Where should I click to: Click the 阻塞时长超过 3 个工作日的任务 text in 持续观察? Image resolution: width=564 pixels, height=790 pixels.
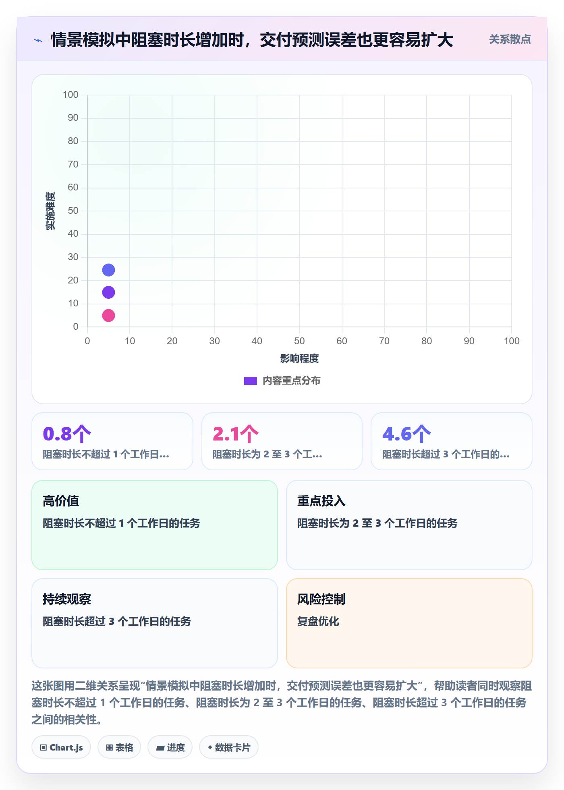[117, 621]
